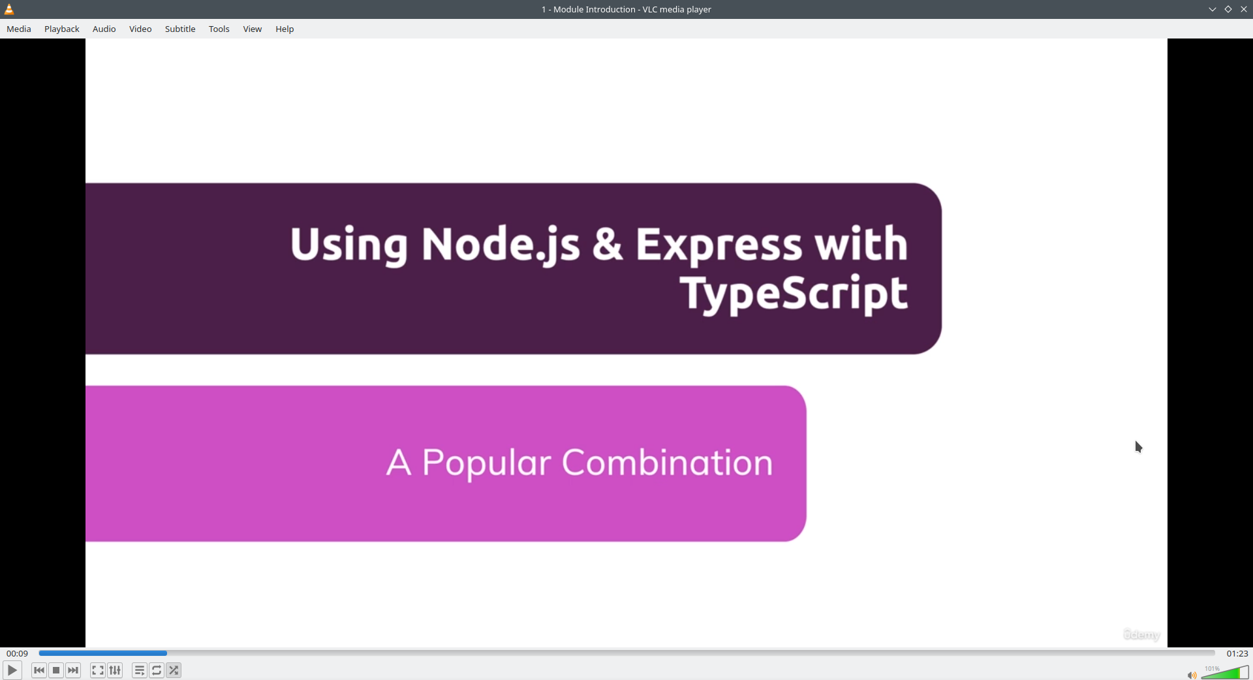1253x680 pixels.
Task: Open the View menu
Action: (252, 29)
